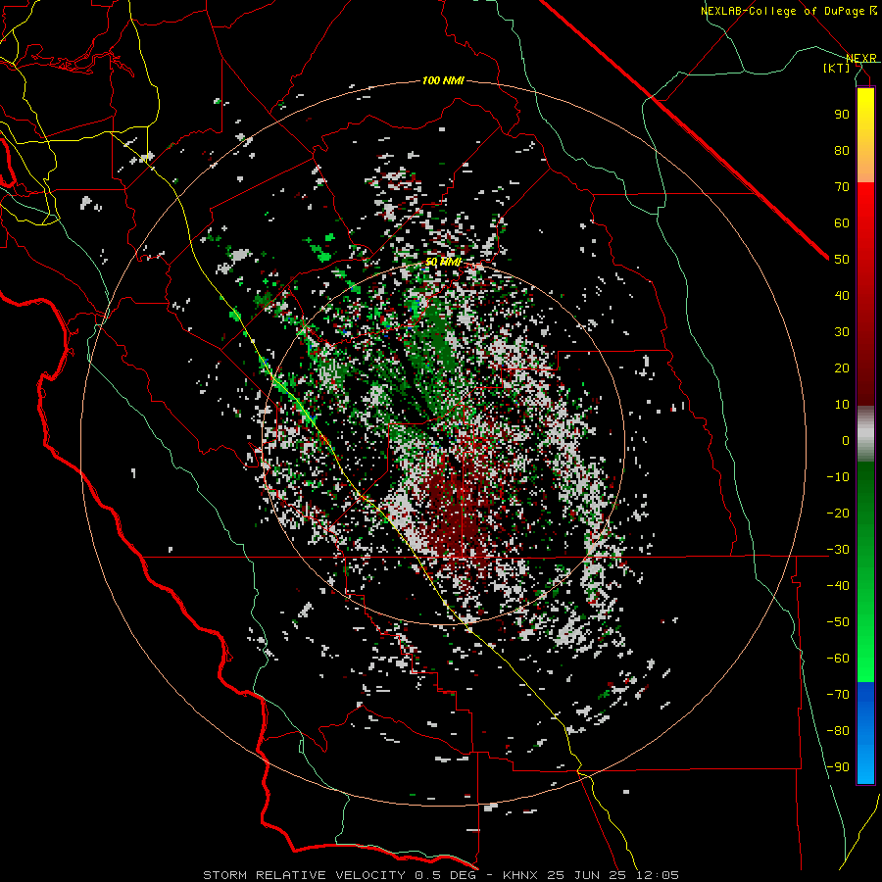The width and height of the screenshot is (882, 882).
Task: Click the -90 value on the velocity scale
Action: tap(838, 767)
